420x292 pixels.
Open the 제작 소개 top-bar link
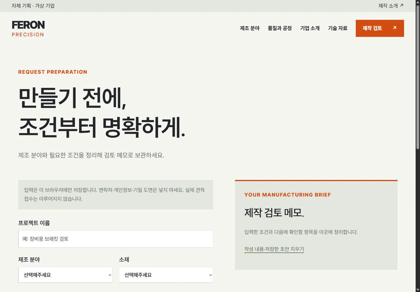[x=391, y=6]
